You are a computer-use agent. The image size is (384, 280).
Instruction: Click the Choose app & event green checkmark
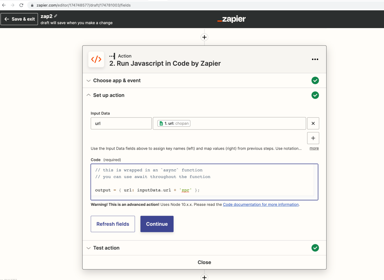(315, 80)
